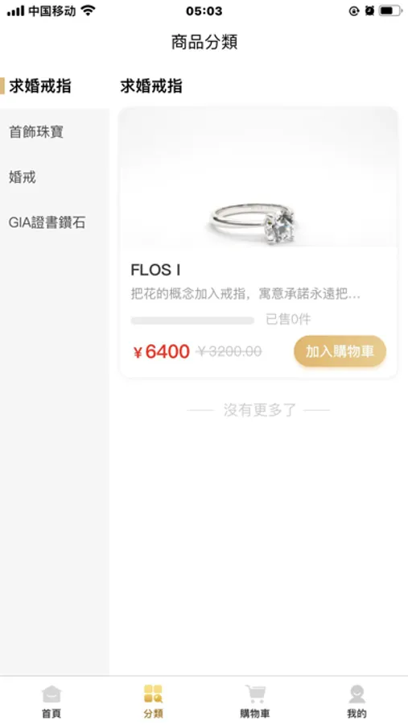Tap the alarm clock status icon
The image size is (408, 725).
coord(369,10)
